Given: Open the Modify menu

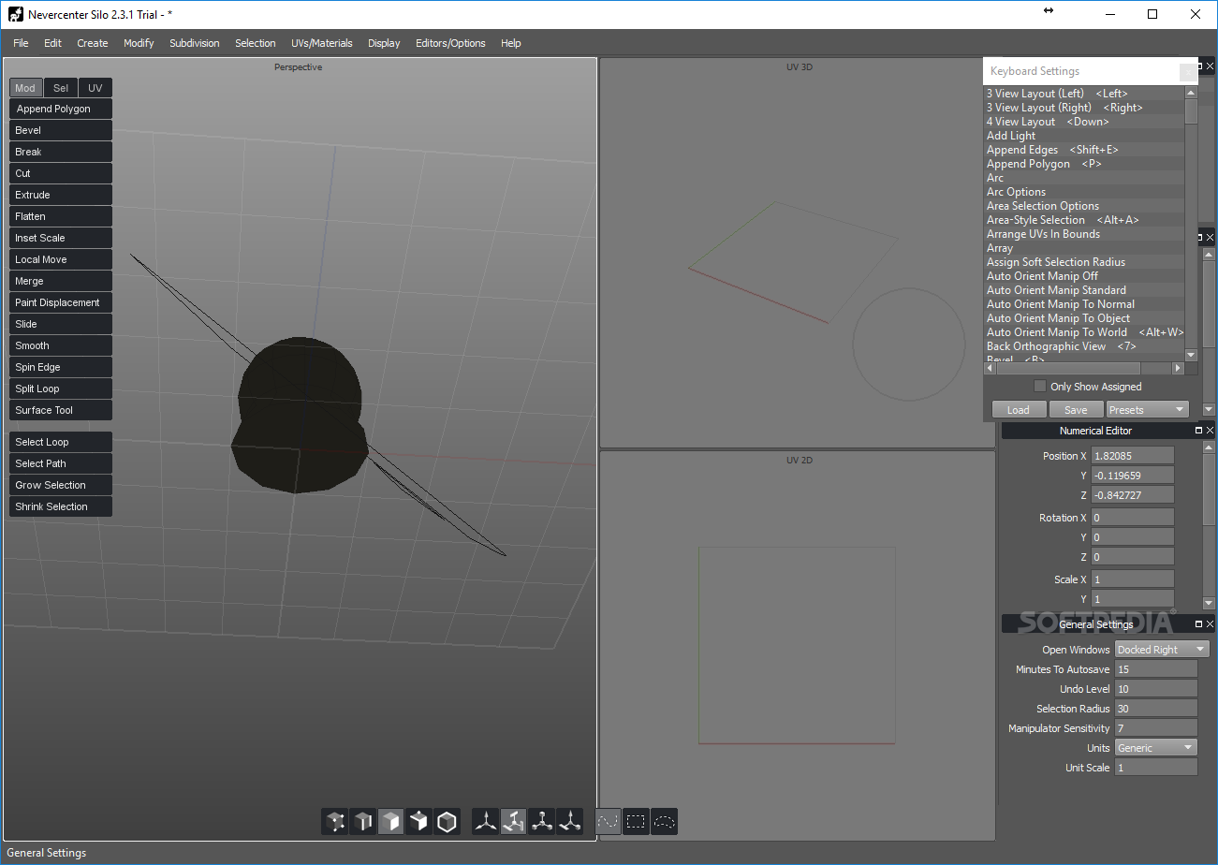Looking at the screenshot, I should point(139,43).
